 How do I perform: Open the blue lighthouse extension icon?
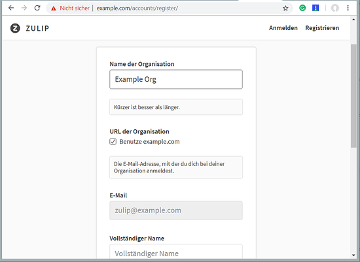[315, 8]
